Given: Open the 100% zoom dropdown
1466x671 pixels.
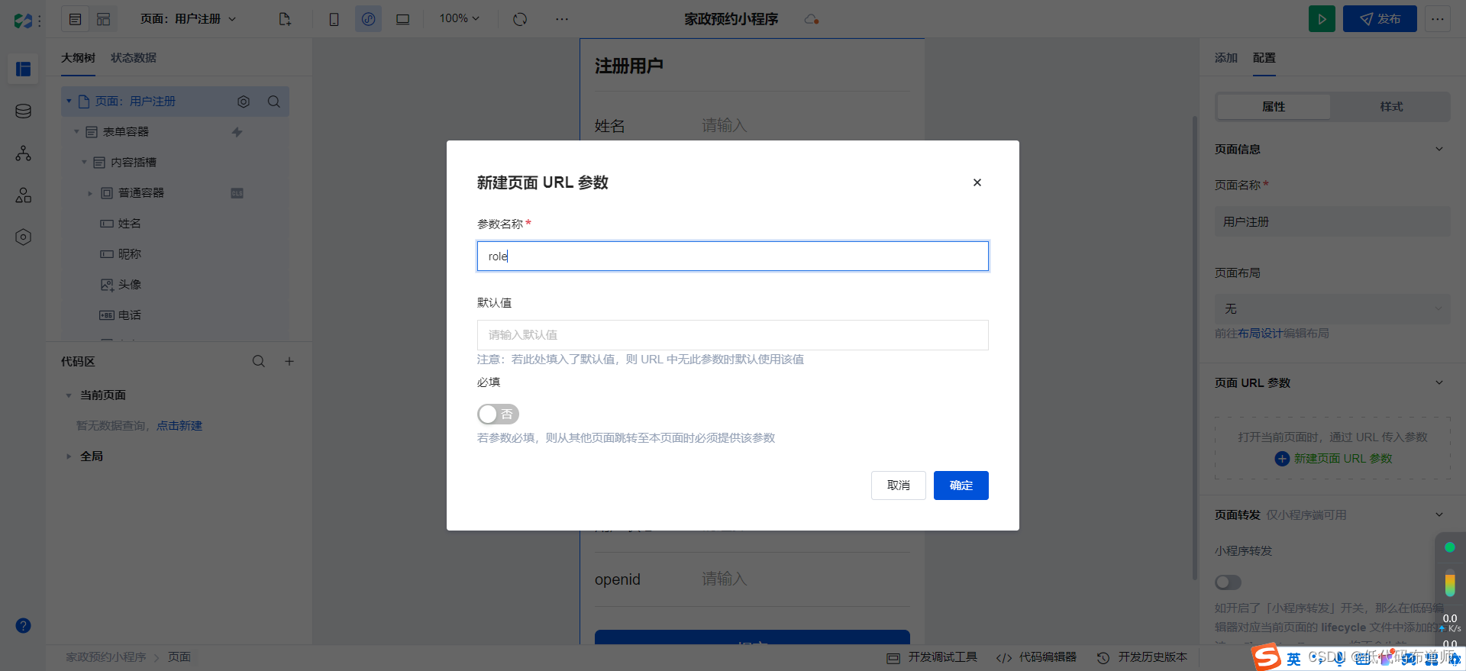Looking at the screenshot, I should (459, 18).
